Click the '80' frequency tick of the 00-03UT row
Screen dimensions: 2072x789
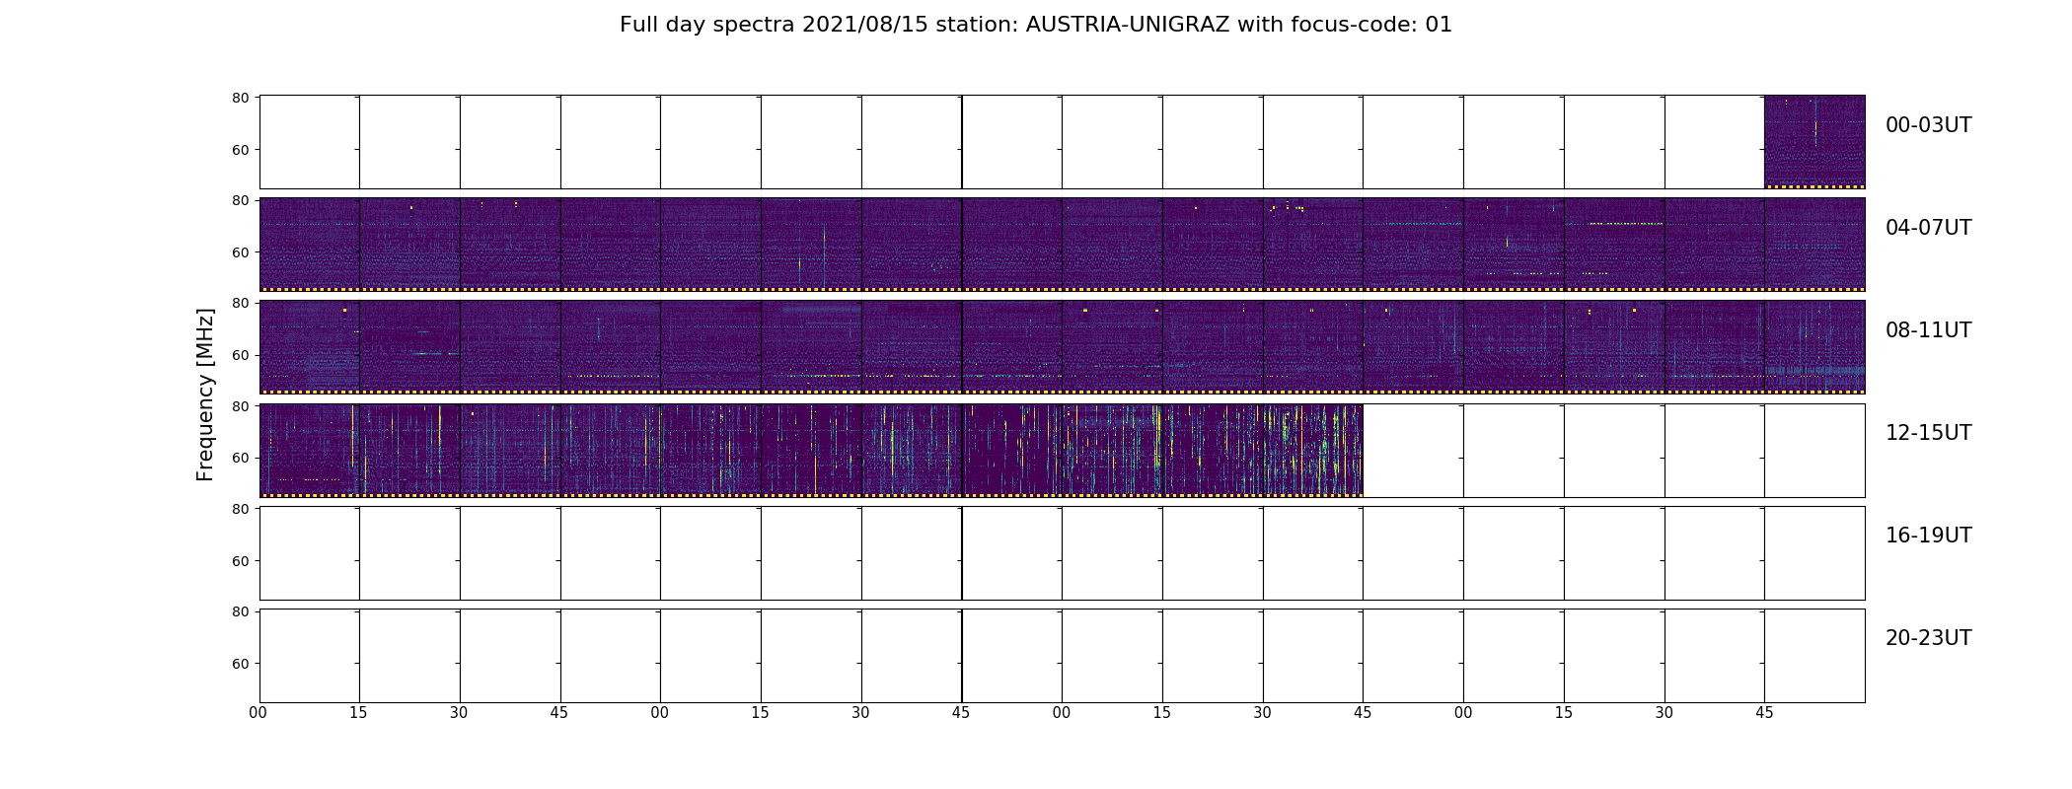point(240,98)
